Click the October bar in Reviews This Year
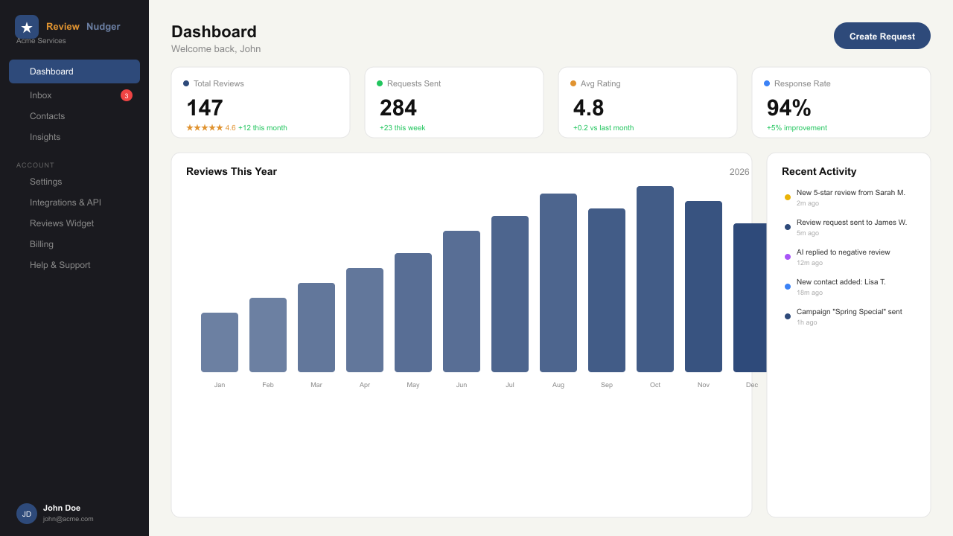 click(654, 279)
